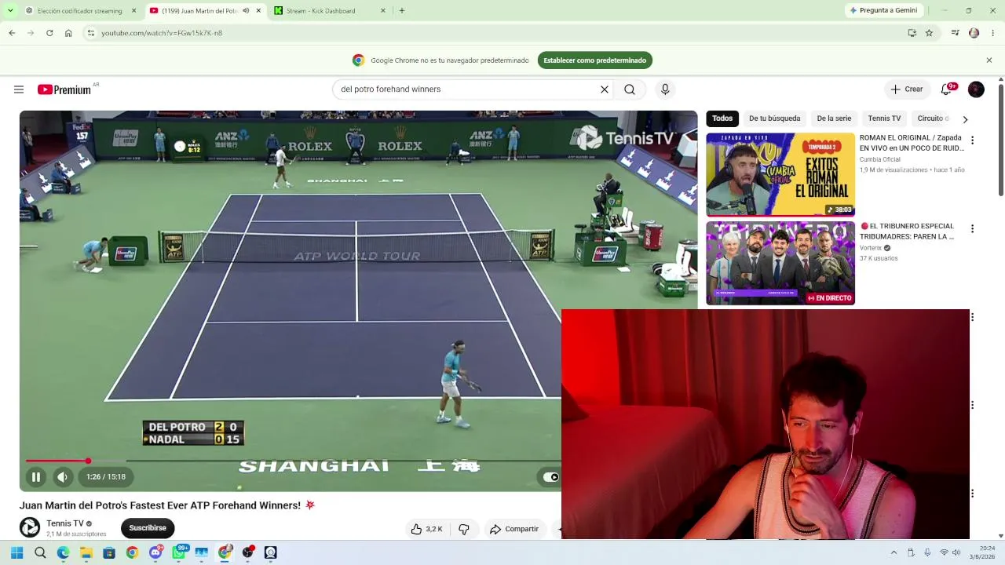Image resolution: width=1005 pixels, height=565 pixels.
Task: Pause the video
Action: coord(35,476)
